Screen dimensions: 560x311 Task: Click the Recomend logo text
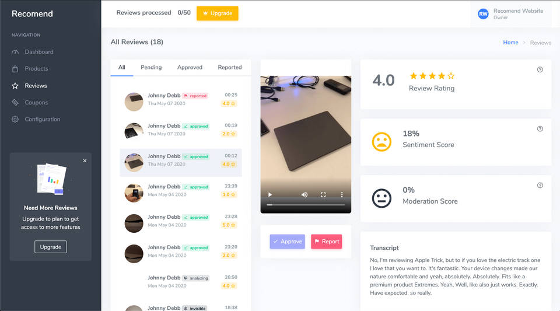[x=32, y=13]
